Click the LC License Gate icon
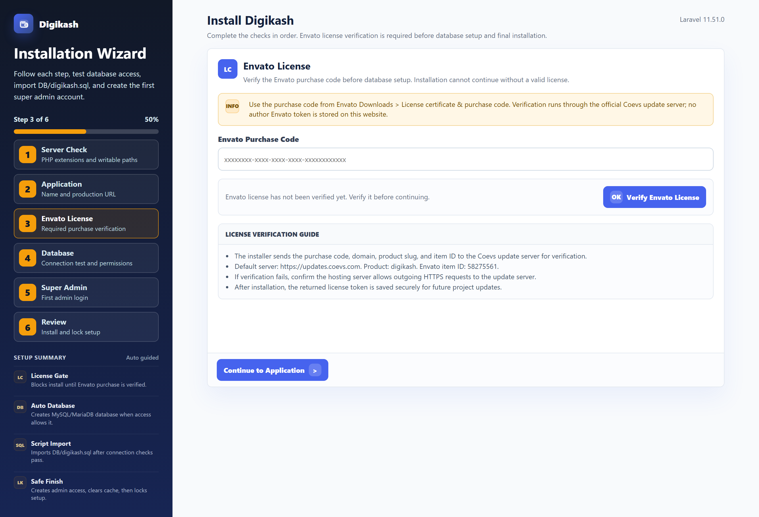 (x=20, y=377)
